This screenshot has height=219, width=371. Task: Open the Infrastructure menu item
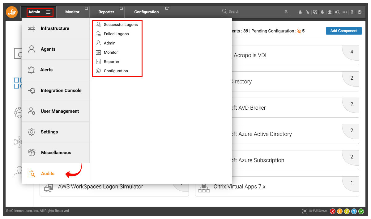coord(56,28)
